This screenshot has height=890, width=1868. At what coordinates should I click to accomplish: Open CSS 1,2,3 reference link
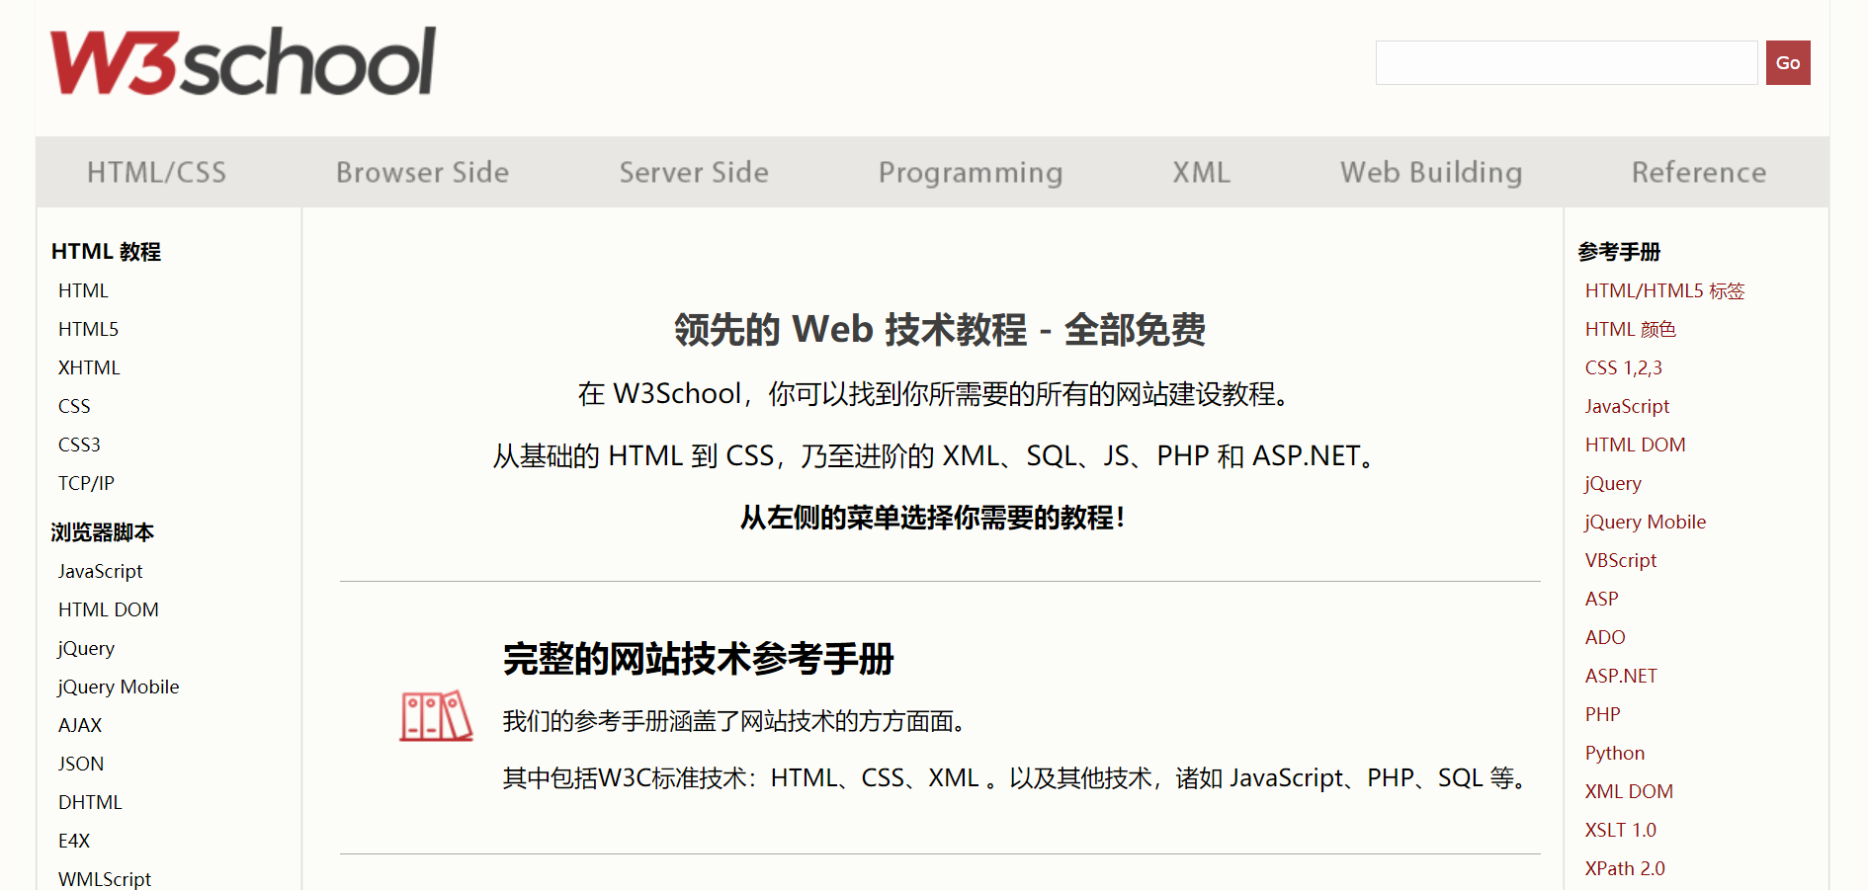point(1623,367)
